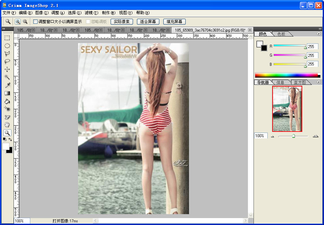Open the navigator panel flyout menu arrow
This screenshot has height=225, width=324.
[319, 82]
